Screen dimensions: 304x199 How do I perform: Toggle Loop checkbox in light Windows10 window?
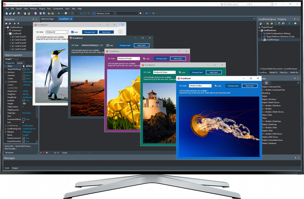[x=72, y=32]
